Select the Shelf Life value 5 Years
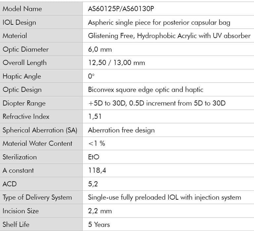Screen dimensions: 254x231 coord(99,224)
